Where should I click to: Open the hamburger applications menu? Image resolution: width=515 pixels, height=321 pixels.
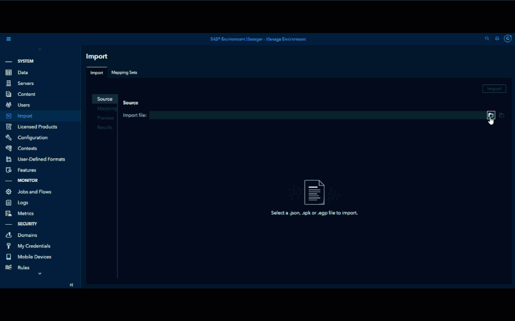(9, 39)
